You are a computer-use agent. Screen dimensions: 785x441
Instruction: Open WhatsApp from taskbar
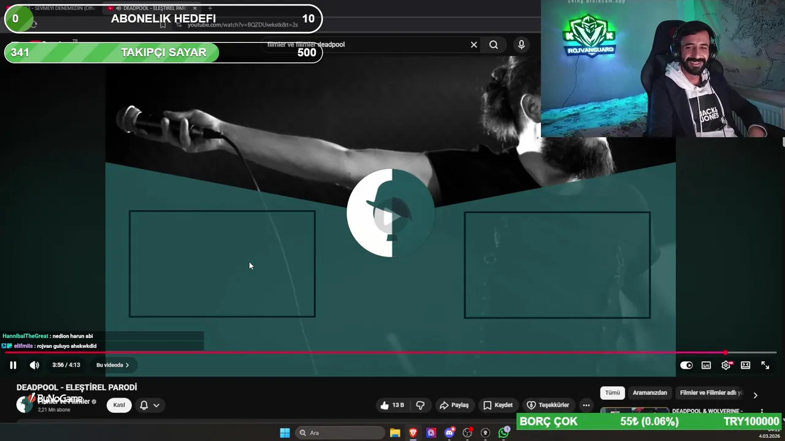(504, 433)
